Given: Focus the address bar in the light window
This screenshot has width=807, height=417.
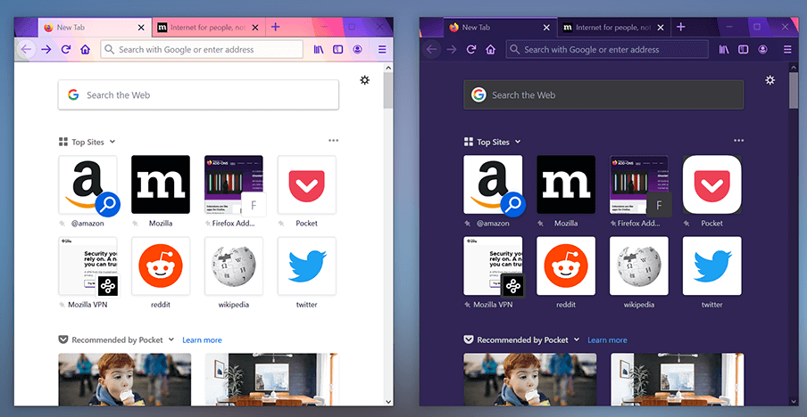Looking at the screenshot, I should (x=202, y=49).
